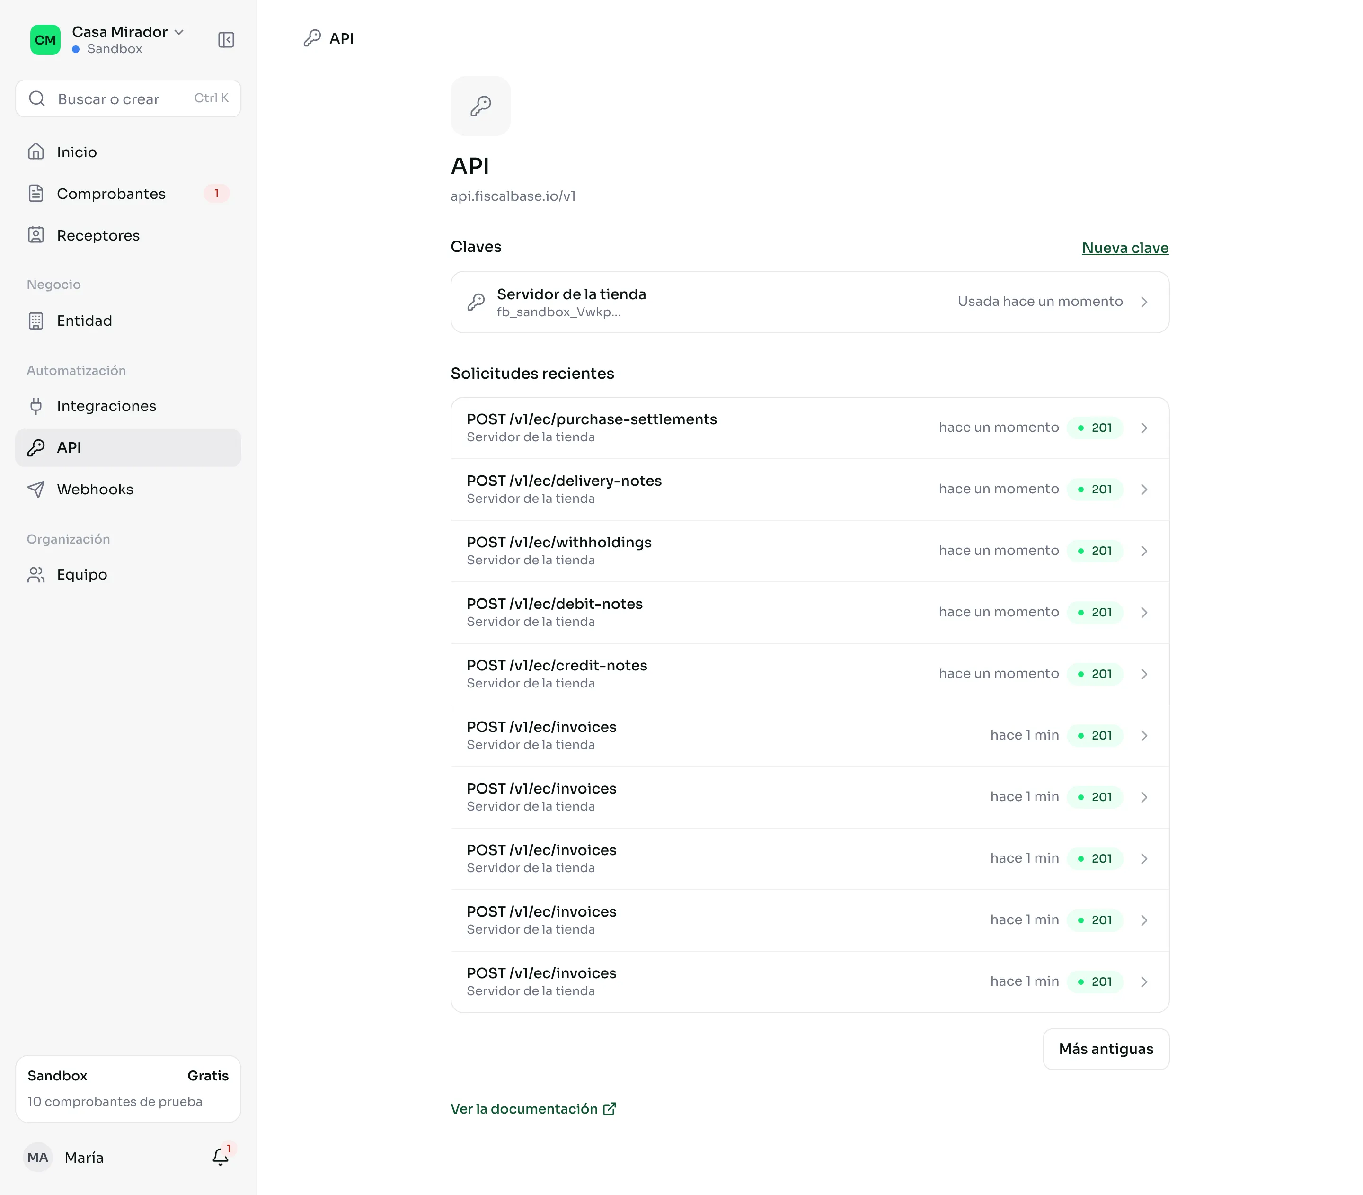Open Ver la documentación link
1363x1195 pixels.
click(533, 1109)
